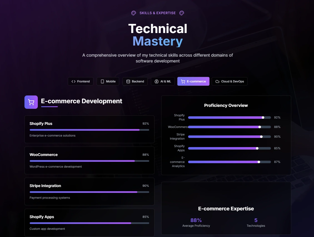Click the Shopify Plus label in Proficiency Overview
Screen dimensions: 314x237
[x=179, y=117]
